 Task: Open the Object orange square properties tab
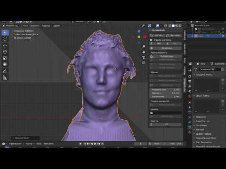190,102
